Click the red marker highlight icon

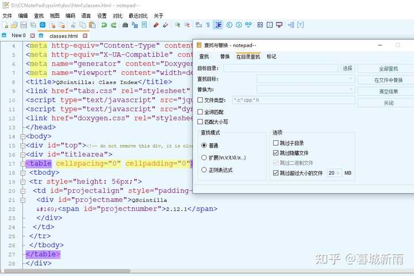tap(156, 25)
